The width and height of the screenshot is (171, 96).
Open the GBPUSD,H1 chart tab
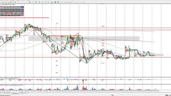15,93
